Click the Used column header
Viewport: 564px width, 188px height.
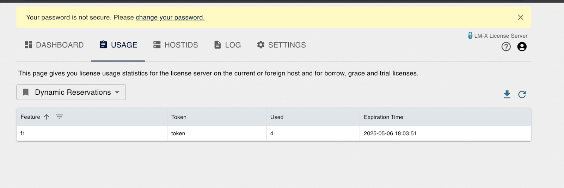coord(277,117)
